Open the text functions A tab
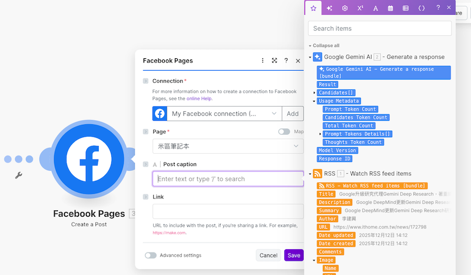This screenshot has height=275, width=471. 376,8
